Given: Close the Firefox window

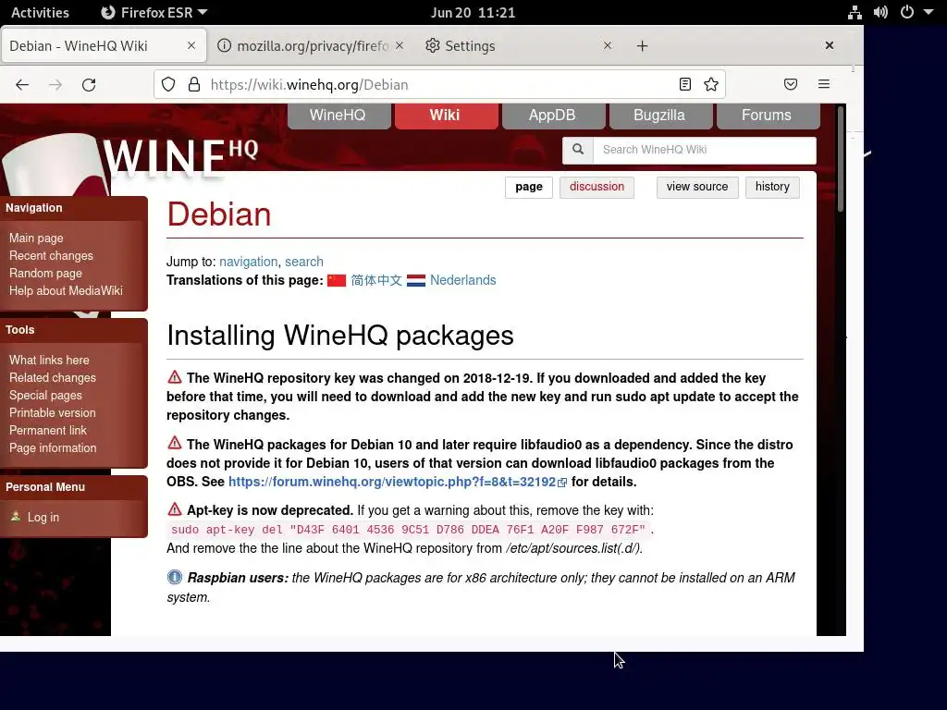Looking at the screenshot, I should click(830, 45).
